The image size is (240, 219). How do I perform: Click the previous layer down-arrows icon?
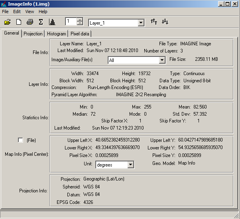click(165, 22)
